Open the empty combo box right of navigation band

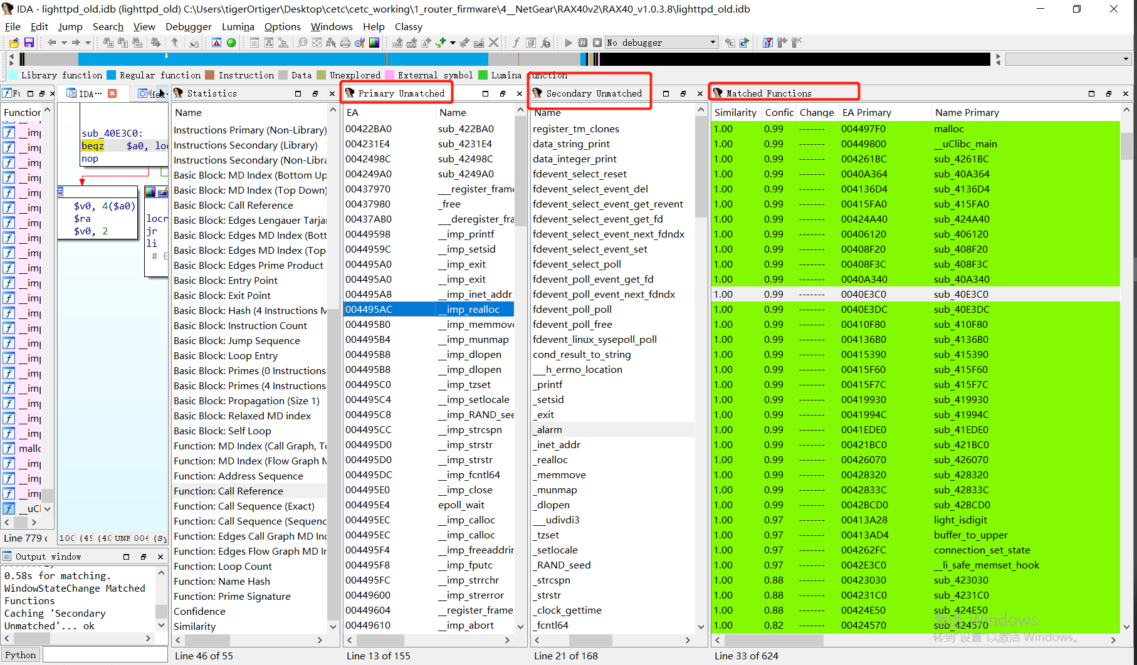click(1069, 59)
